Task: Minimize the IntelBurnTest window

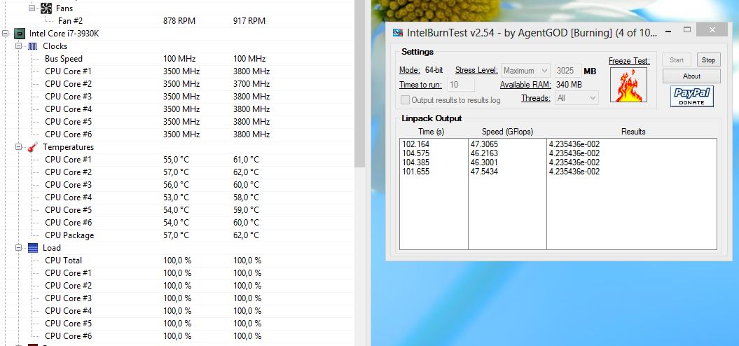Action: 668,32
